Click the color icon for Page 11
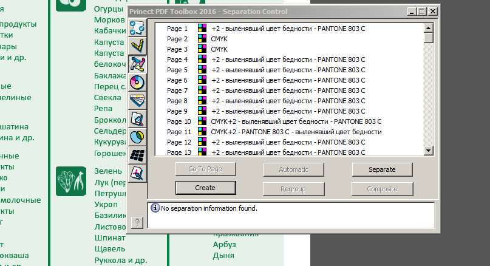The width and height of the screenshot is (490, 266). click(x=202, y=131)
